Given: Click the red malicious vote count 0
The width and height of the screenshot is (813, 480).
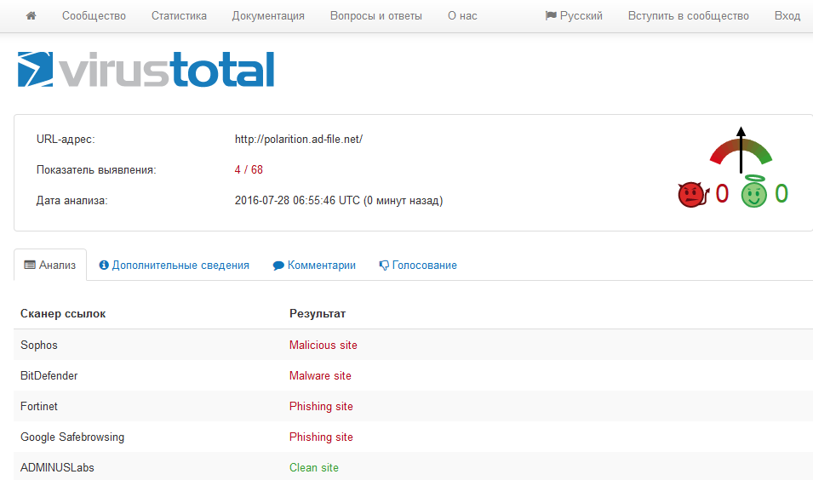Looking at the screenshot, I should coord(722,193).
